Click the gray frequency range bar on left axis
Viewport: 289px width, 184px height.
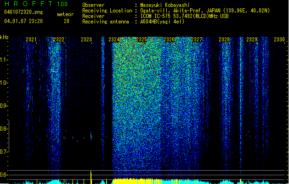[x=9, y=136]
